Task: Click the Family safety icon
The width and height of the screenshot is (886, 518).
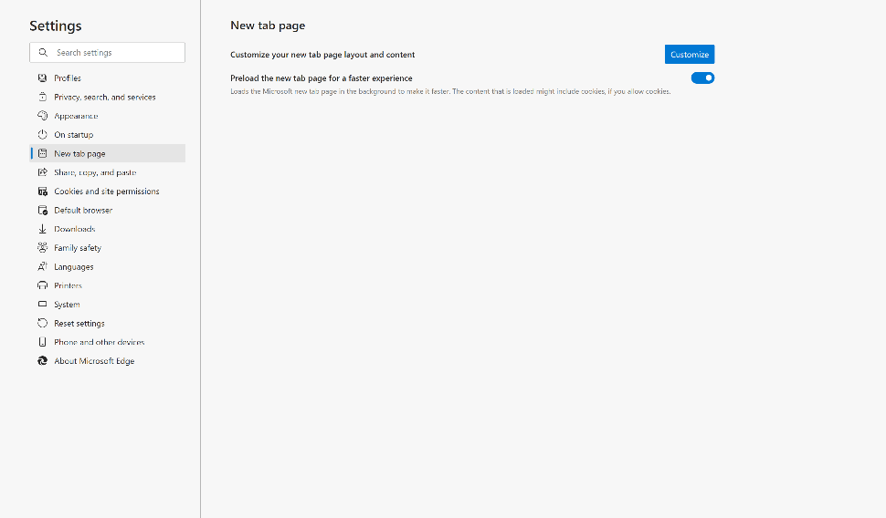Action: pos(42,248)
